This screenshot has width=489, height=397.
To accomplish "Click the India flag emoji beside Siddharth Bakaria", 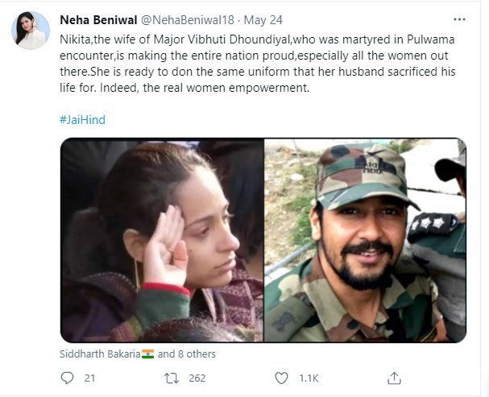I will coord(147,354).
